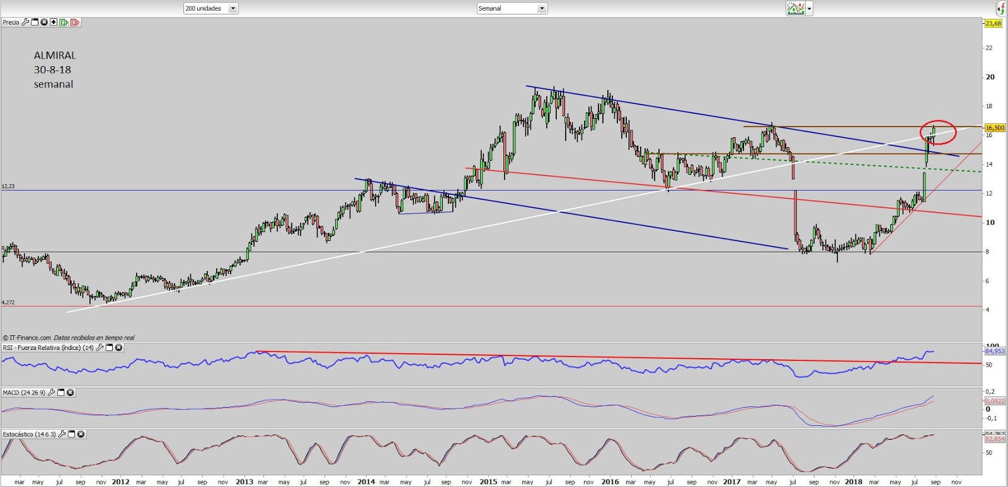Click the add indicators chart icon
The height and width of the screenshot is (487, 1008).
pos(795,8)
